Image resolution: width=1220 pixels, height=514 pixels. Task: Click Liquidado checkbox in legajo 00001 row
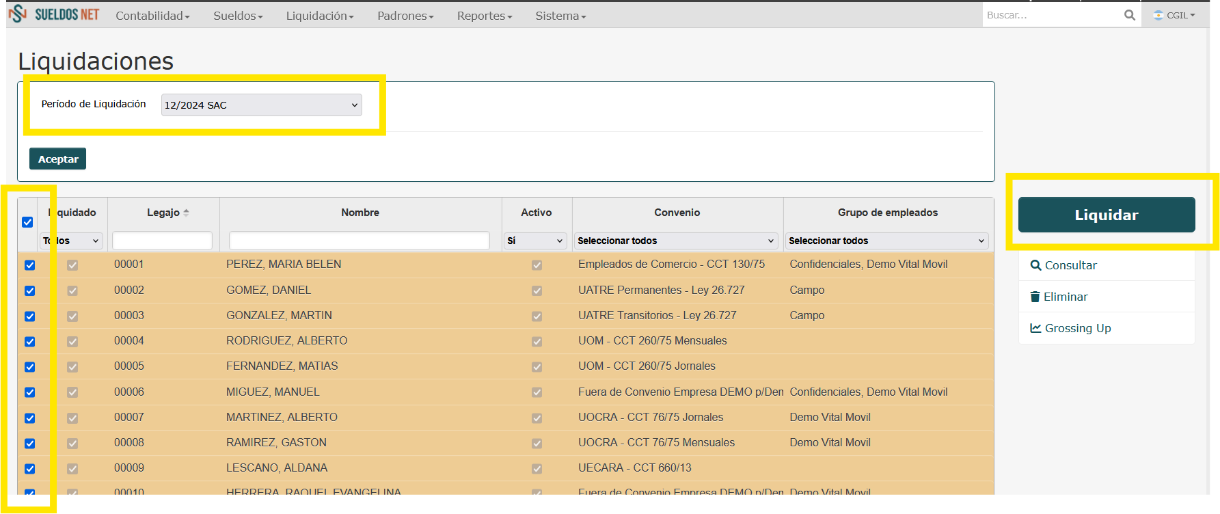tap(72, 265)
